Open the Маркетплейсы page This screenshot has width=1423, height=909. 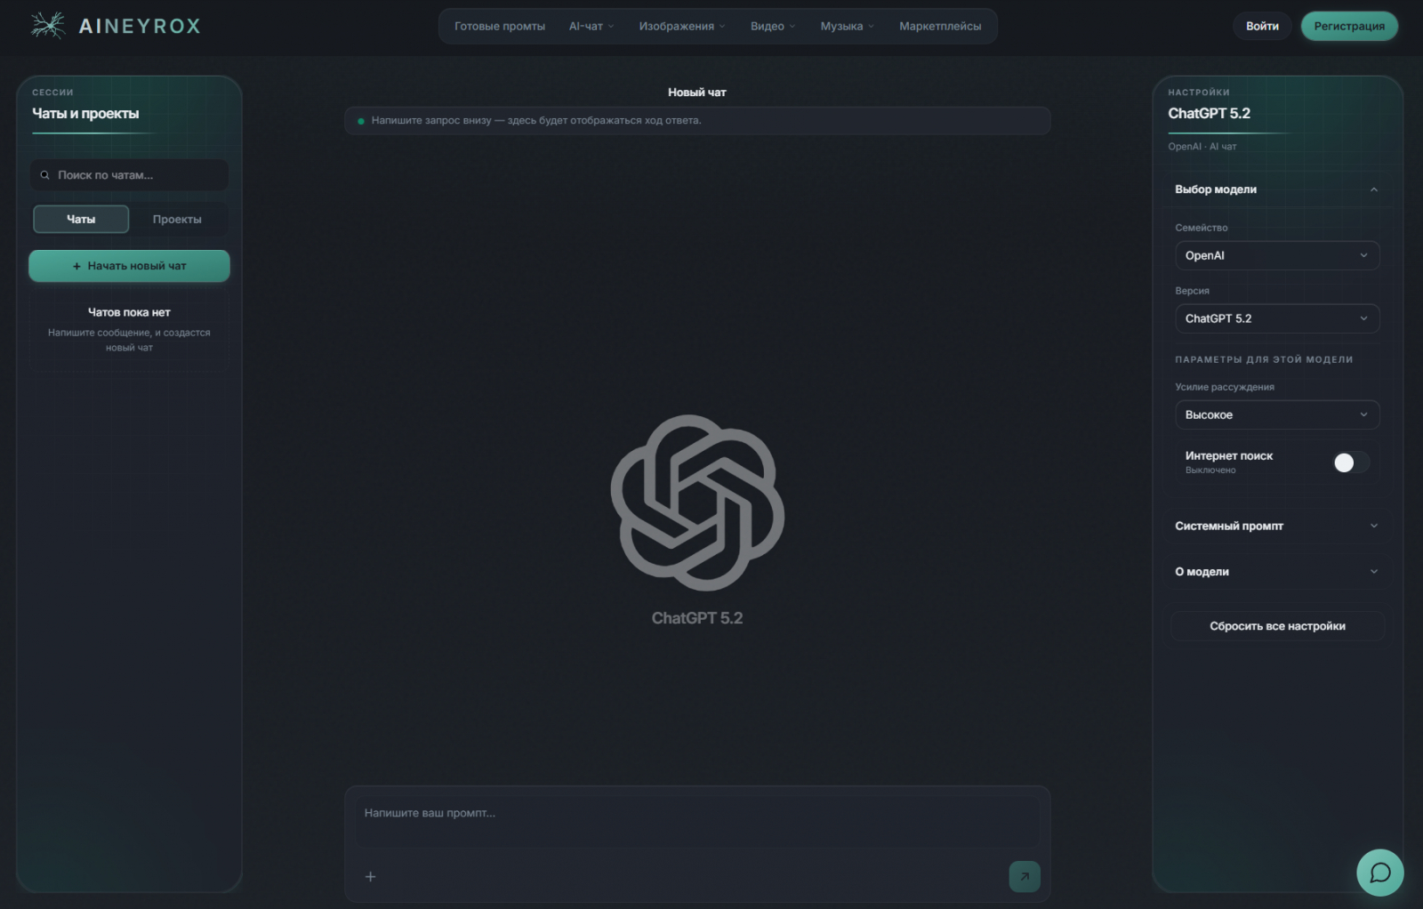click(x=940, y=26)
